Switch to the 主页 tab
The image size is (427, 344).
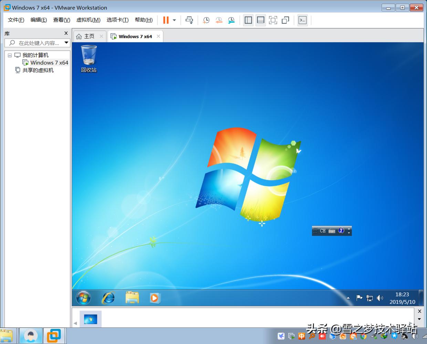click(89, 36)
